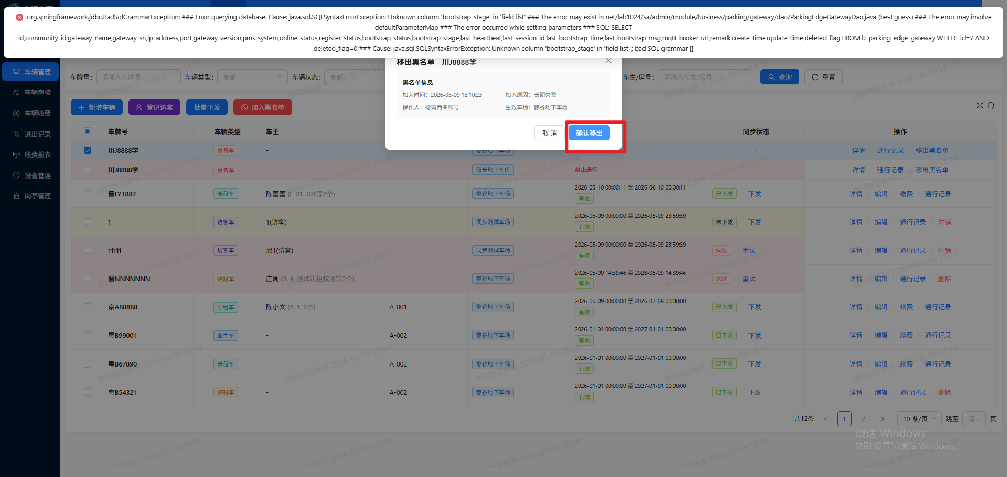Select page 1 in the pagination
The height and width of the screenshot is (477, 1007).
tap(844, 419)
